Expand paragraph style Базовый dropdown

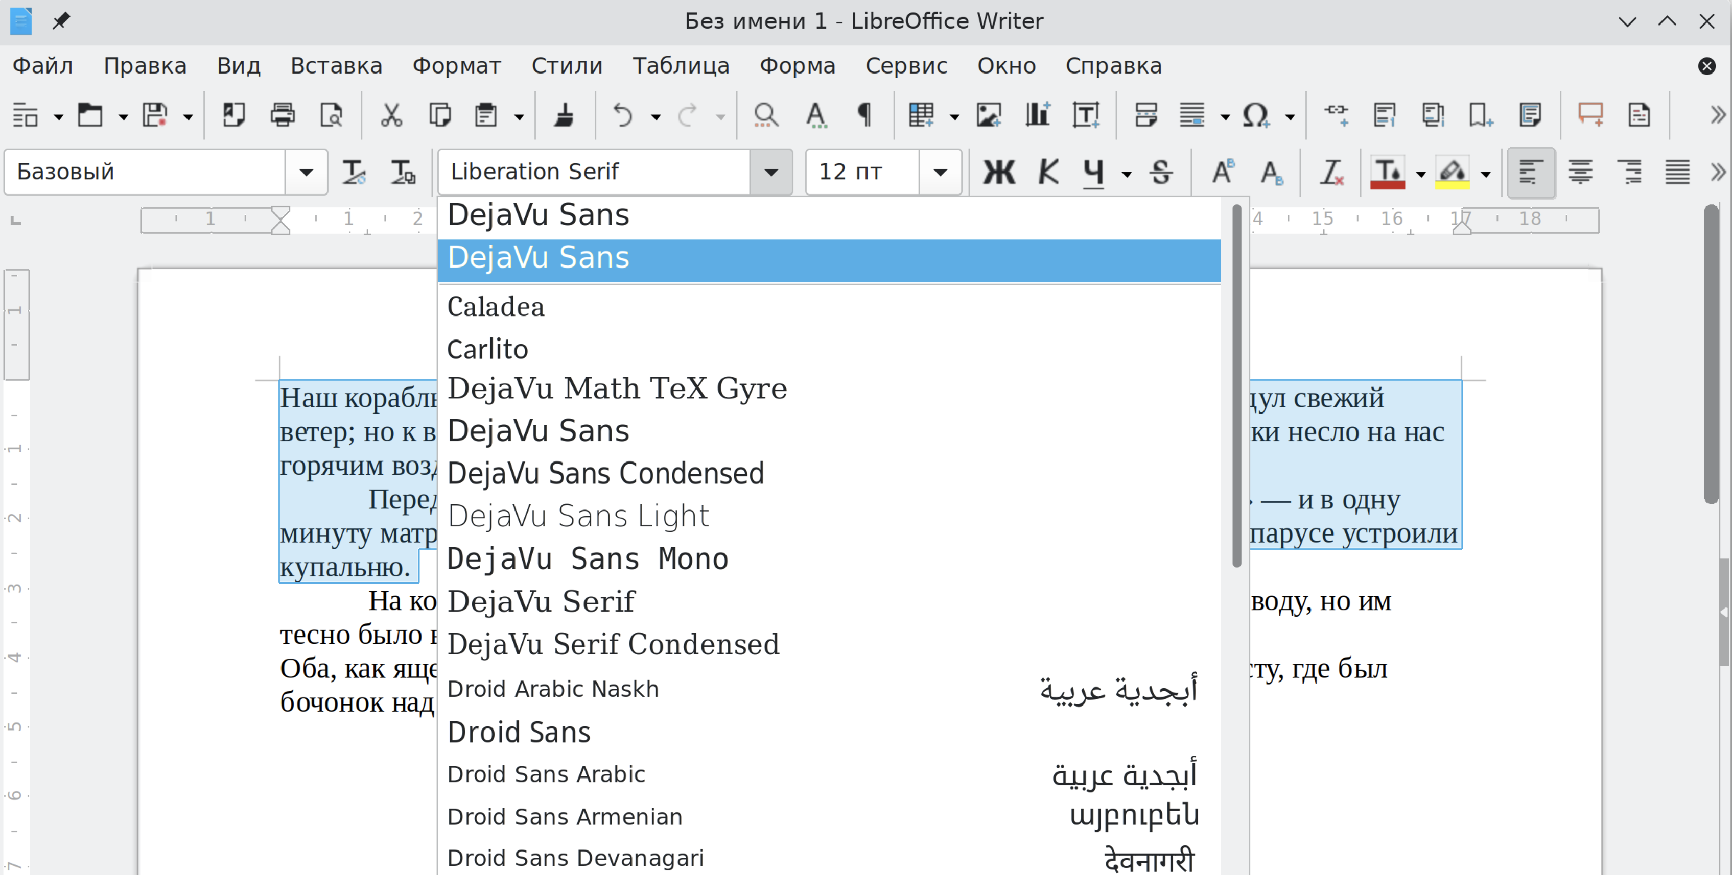coord(307,172)
